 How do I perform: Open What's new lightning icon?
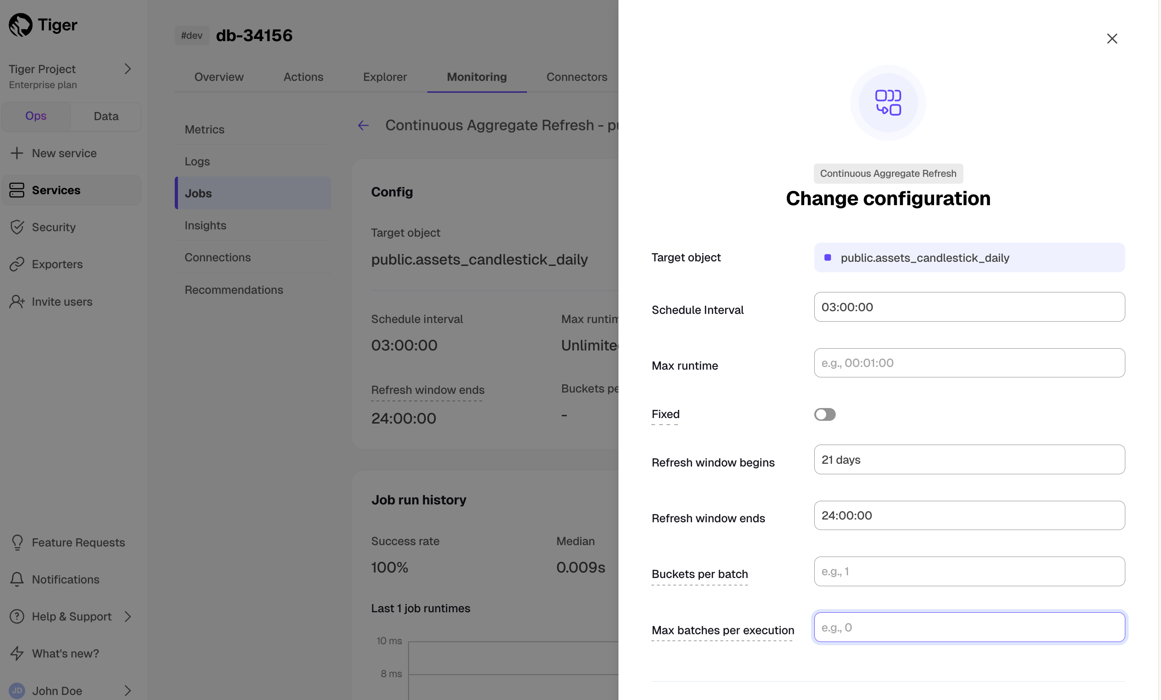coord(17,653)
